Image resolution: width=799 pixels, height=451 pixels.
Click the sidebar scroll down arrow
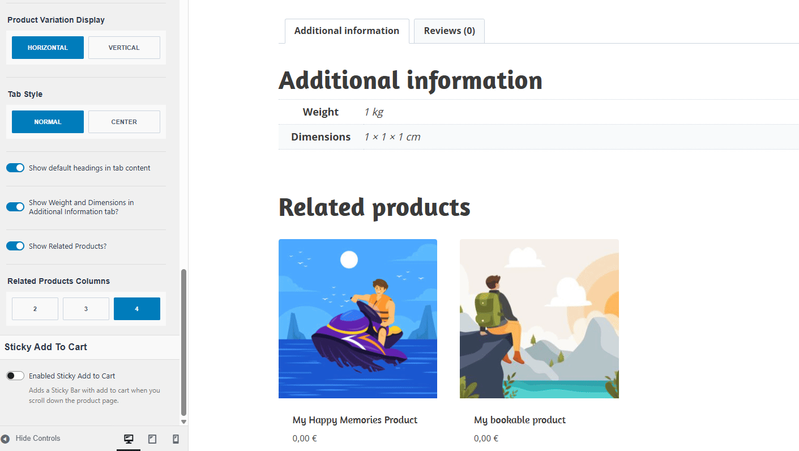point(183,422)
